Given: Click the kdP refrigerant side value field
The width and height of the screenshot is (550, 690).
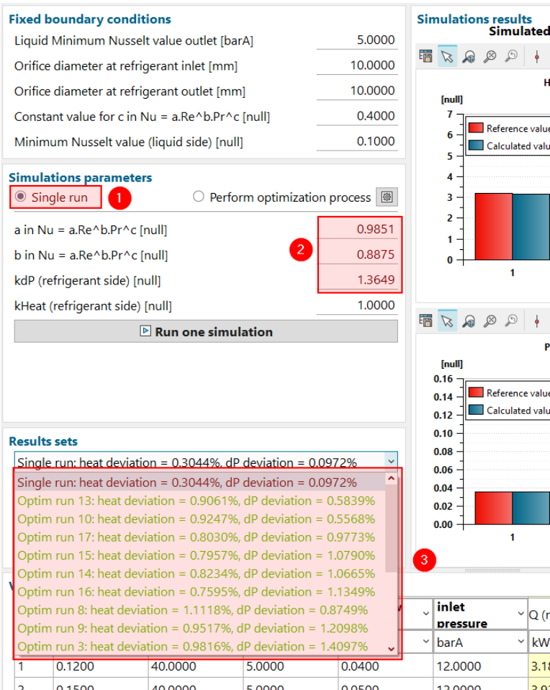Looking at the screenshot, I should click(x=358, y=279).
